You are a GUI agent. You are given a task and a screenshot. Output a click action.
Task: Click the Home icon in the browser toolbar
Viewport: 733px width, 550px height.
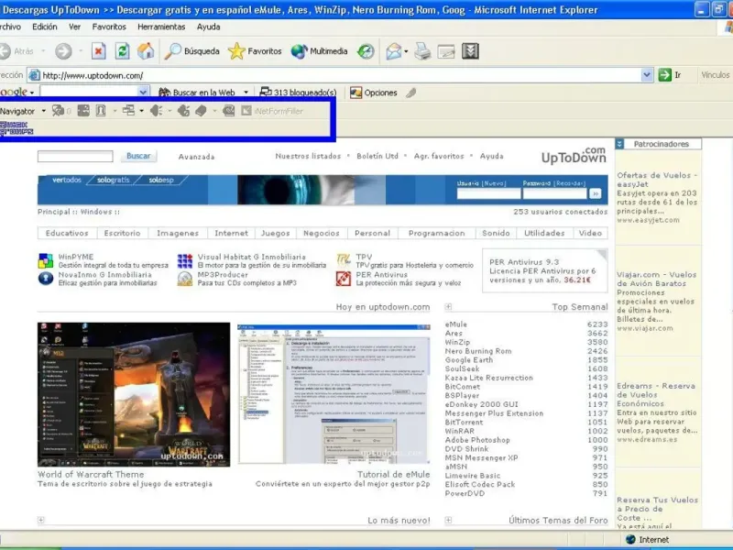146,51
